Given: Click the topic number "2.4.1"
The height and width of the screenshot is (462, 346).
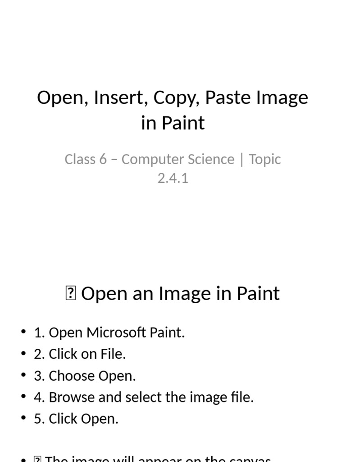Looking at the screenshot, I should (x=173, y=178).
